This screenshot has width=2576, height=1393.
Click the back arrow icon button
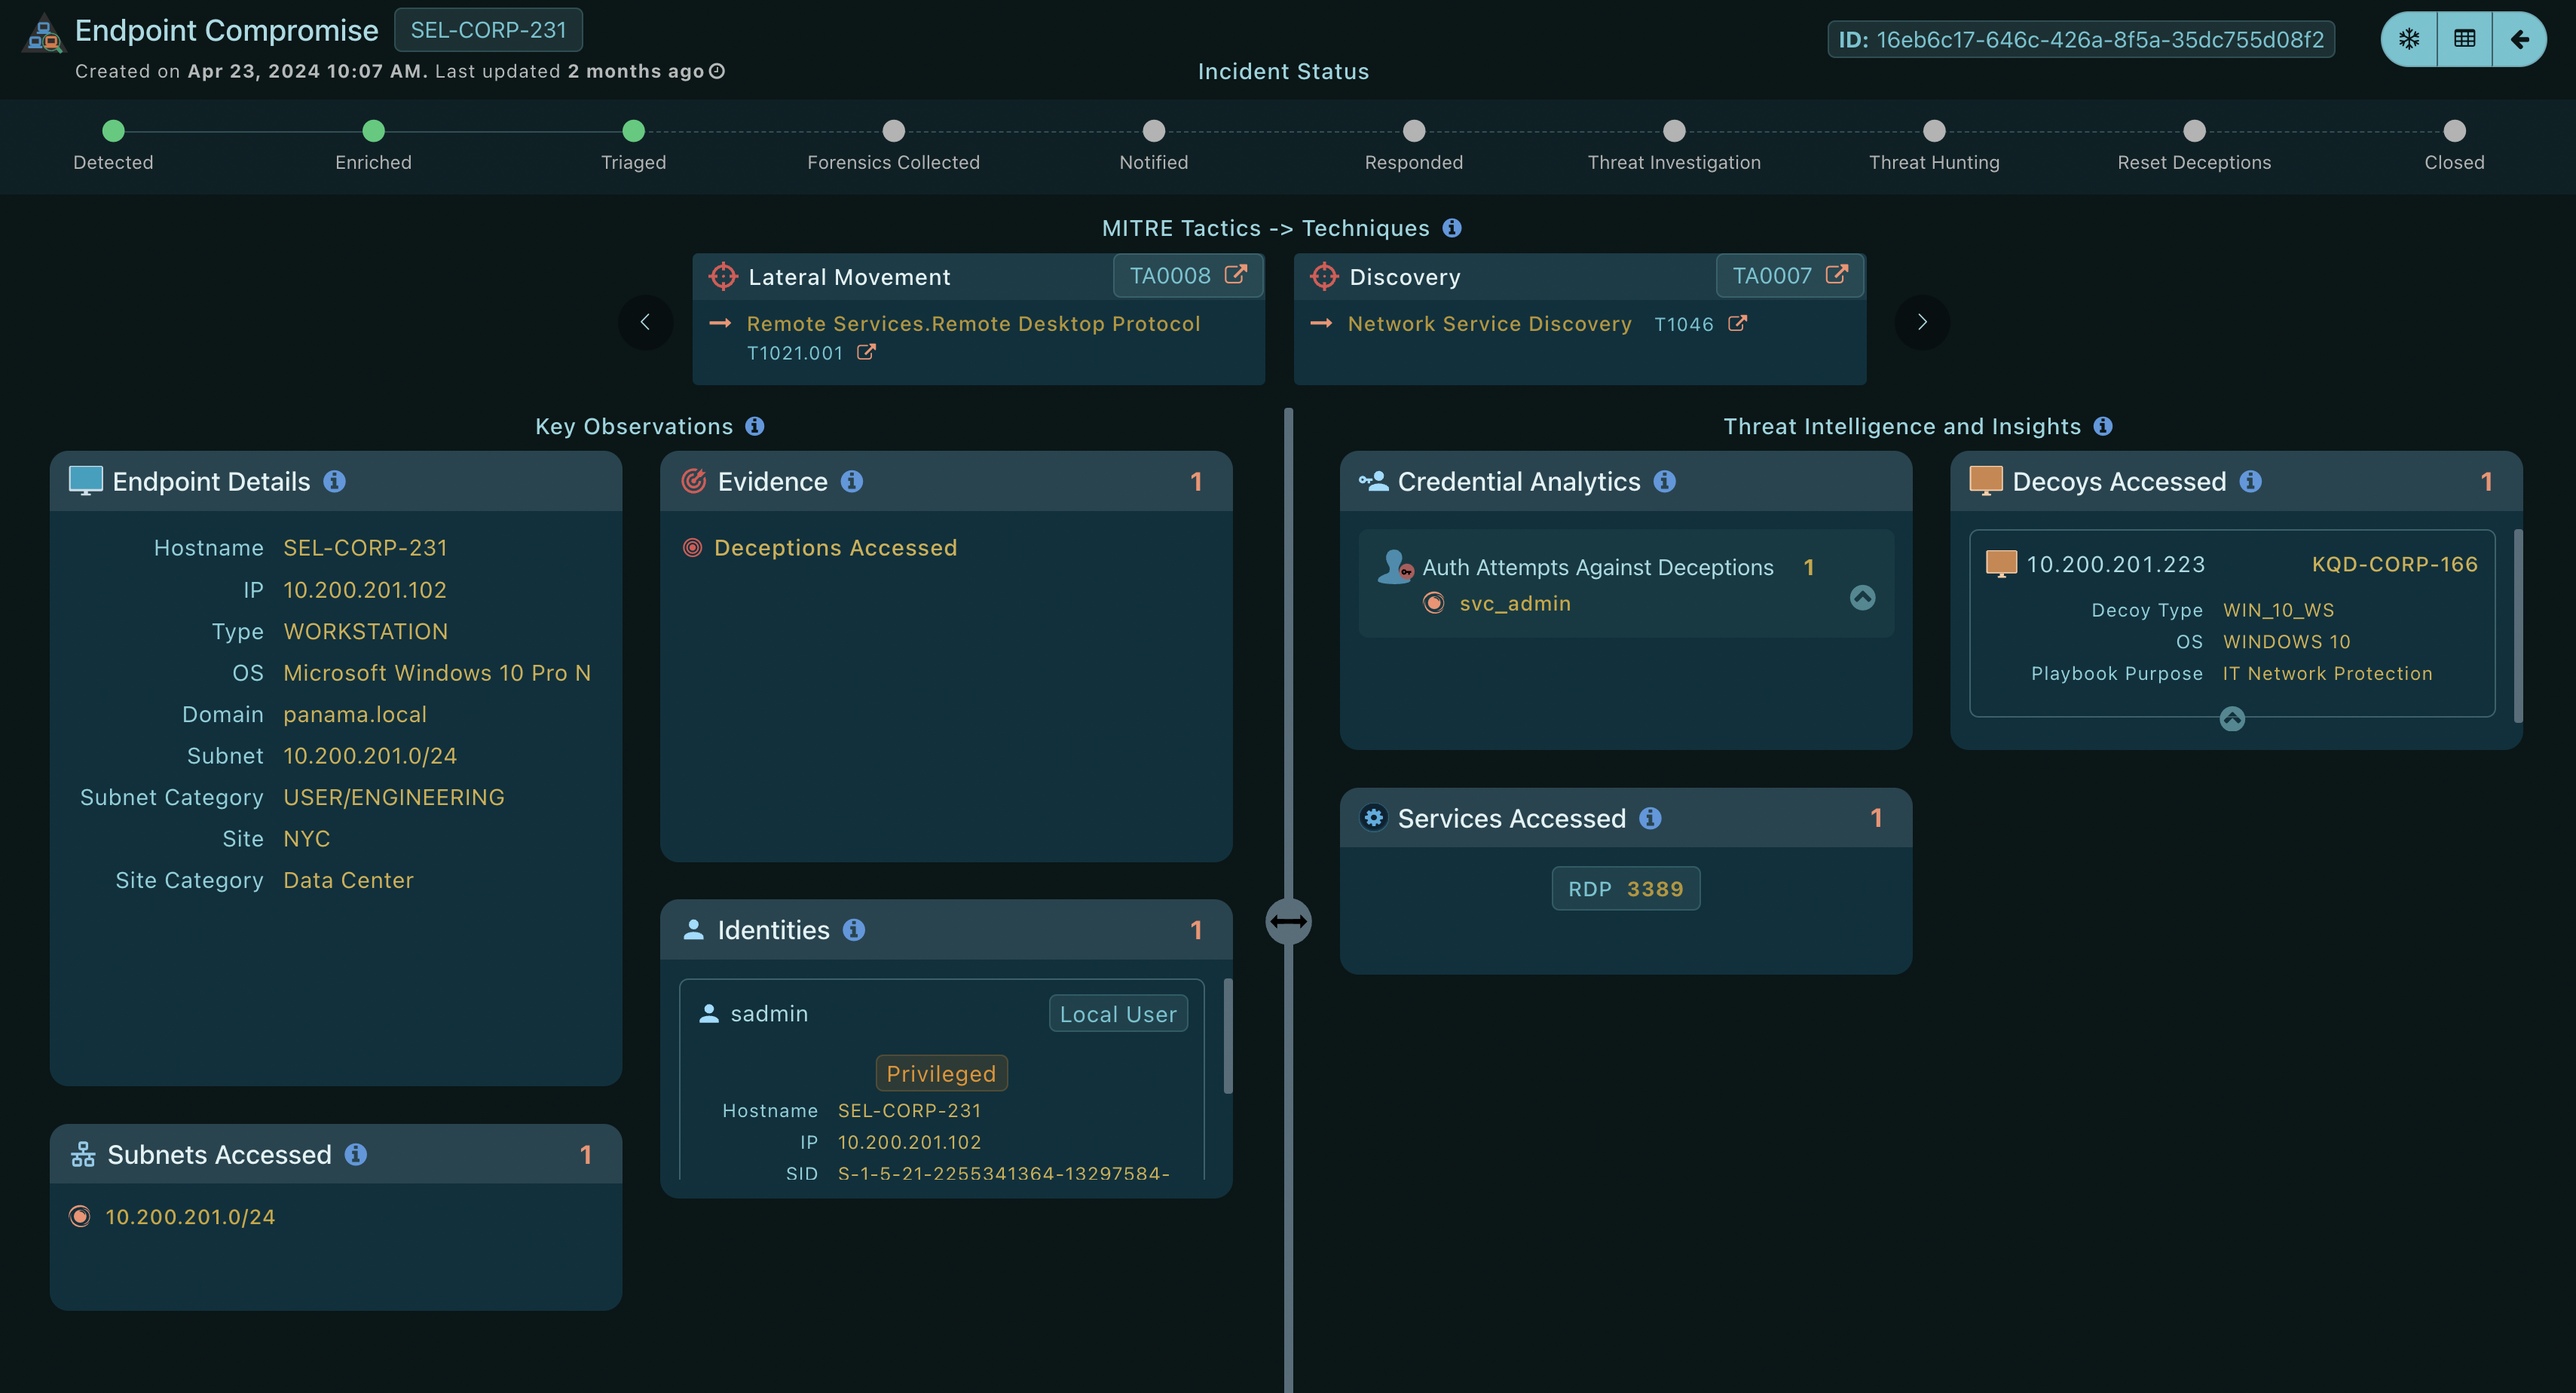tap(2519, 39)
